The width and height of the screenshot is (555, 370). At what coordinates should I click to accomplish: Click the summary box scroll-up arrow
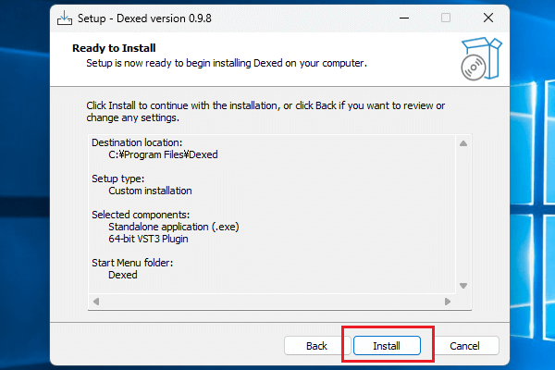click(x=463, y=142)
